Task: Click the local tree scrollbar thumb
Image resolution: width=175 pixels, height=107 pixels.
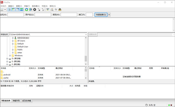Action: pos(86,59)
